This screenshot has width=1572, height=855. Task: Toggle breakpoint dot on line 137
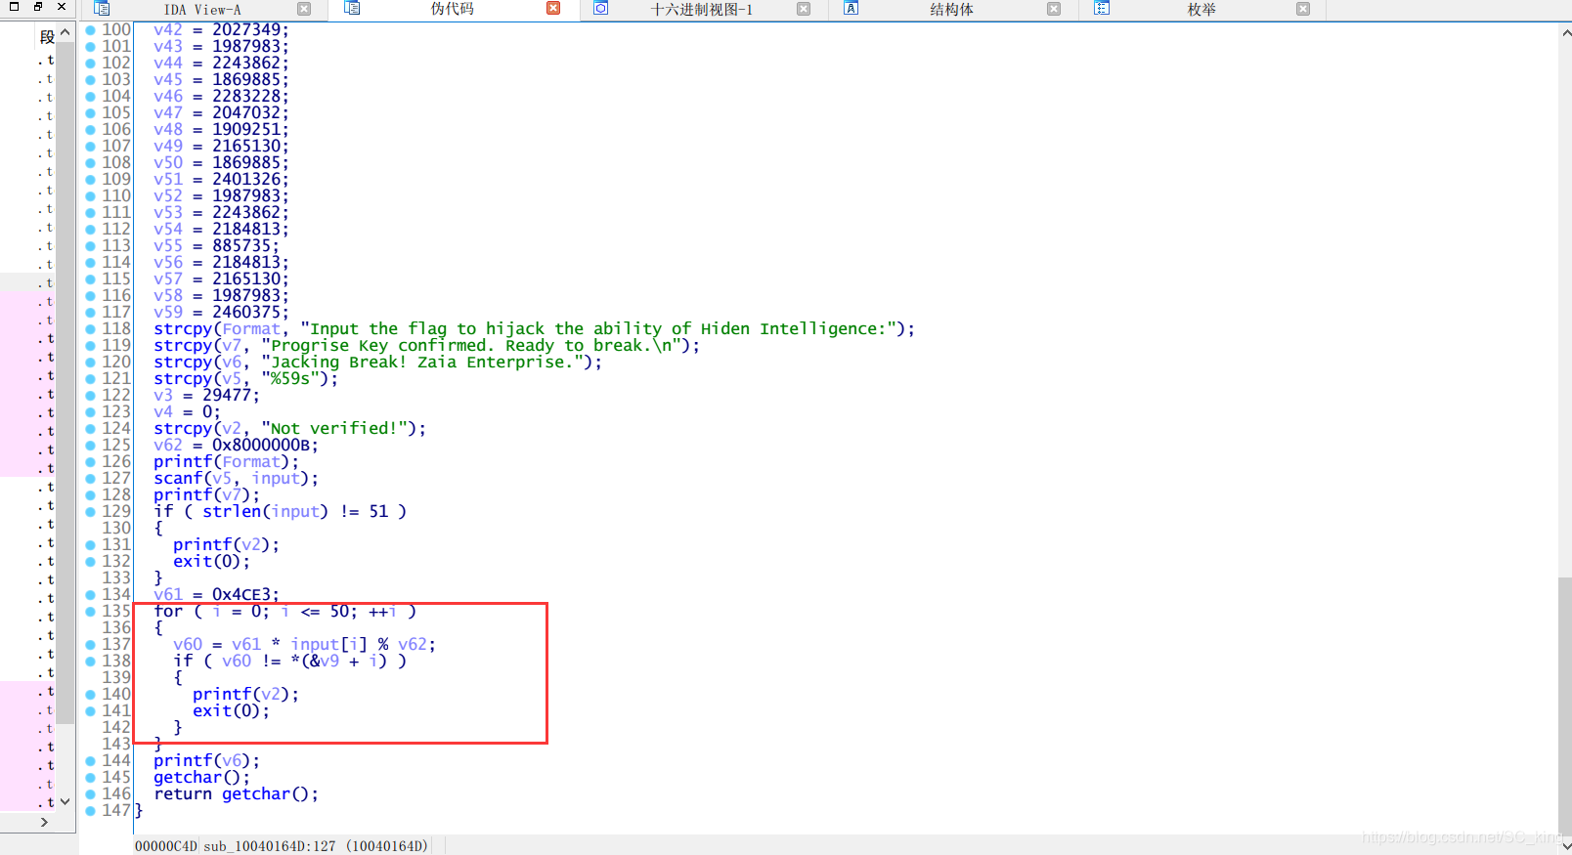pyautogui.click(x=90, y=645)
